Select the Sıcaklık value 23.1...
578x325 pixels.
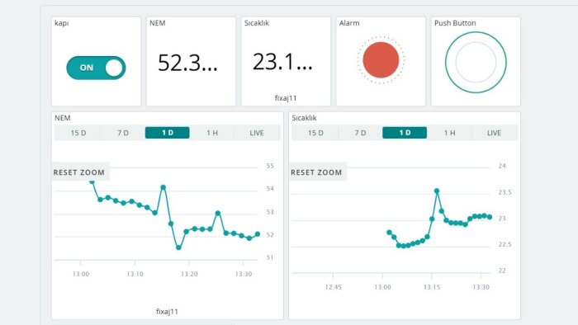[282, 62]
